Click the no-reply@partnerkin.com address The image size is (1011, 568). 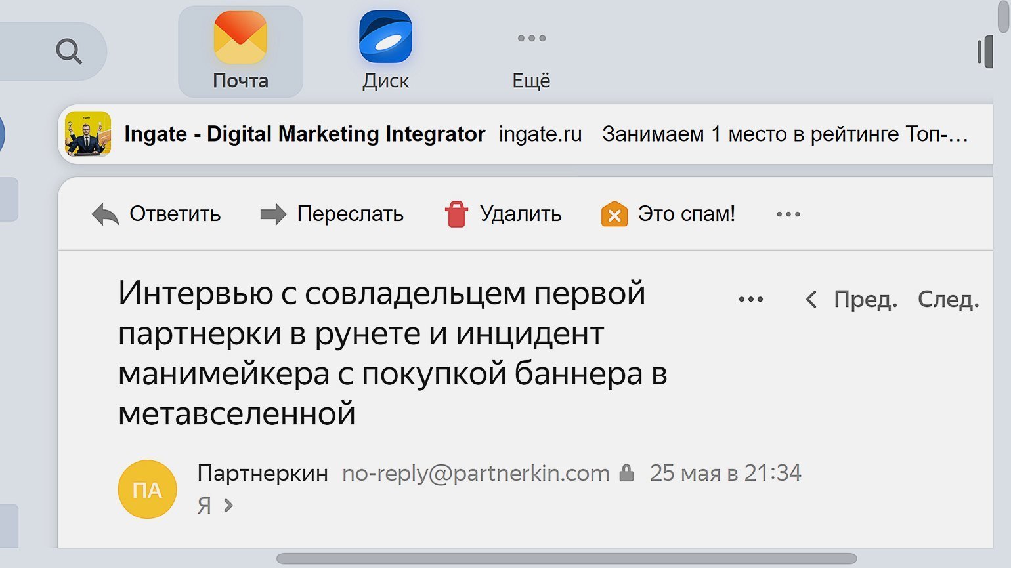coord(475,473)
